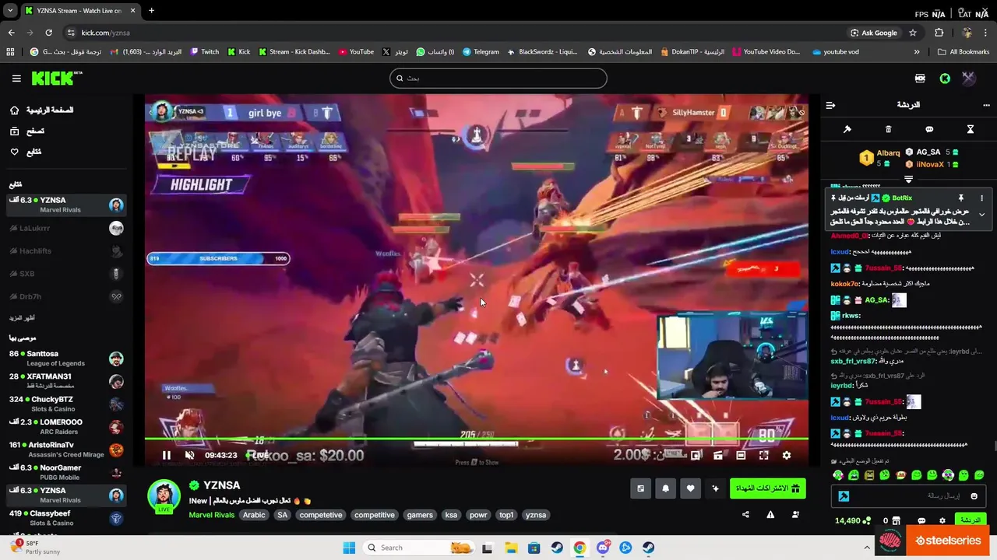Screen dimensions: 997x560
Task: Open chat three-dot options menu
Action: pos(986,105)
